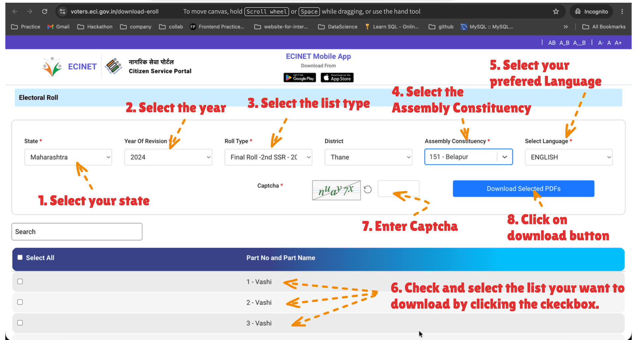Show hidden bookmarks via the double chevron

[566, 27]
